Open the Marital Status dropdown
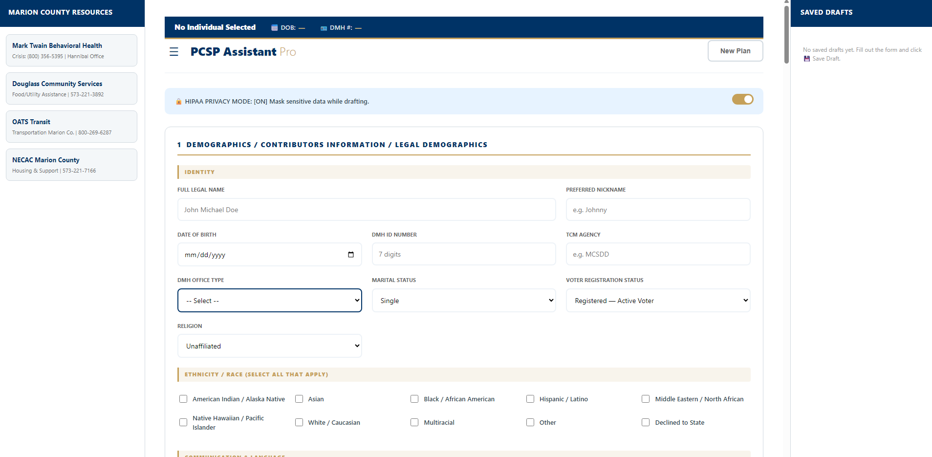Image resolution: width=932 pixels, height=457 pixels. point(463,300)
